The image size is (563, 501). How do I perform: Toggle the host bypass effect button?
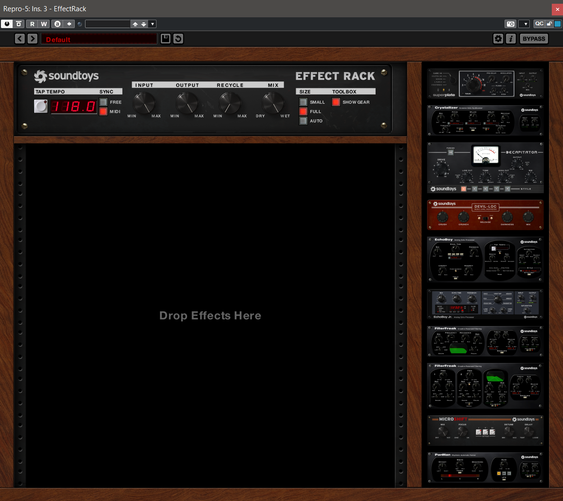click(19, 24)
